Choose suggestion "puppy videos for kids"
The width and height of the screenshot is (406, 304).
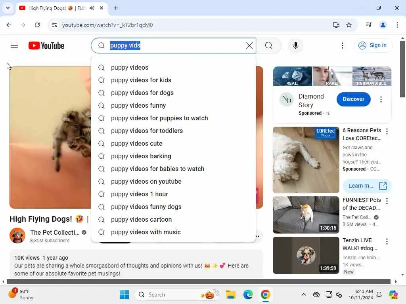173,80
